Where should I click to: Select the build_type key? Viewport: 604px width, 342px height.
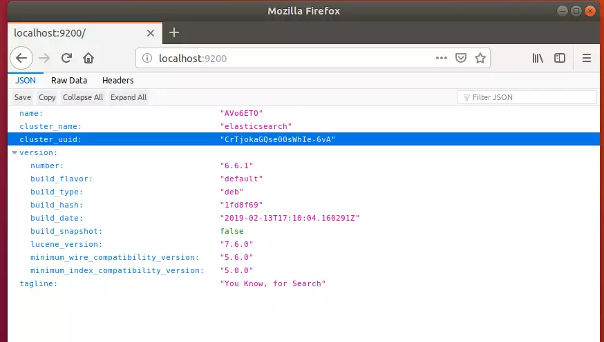(x=57, y=192)
